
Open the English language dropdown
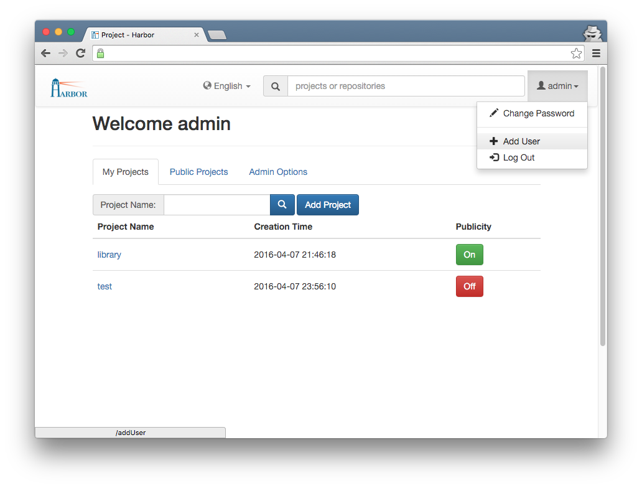click(x=227, y=86)
